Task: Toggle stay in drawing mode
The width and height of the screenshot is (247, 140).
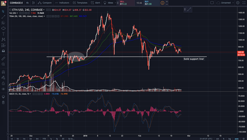Action: [3, 78]
